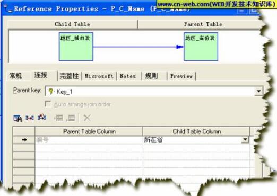Image resolution: width=277 pixels, height=196 pixels.
Task: Click the Insert a Row icon
Action: click(58, 118)
